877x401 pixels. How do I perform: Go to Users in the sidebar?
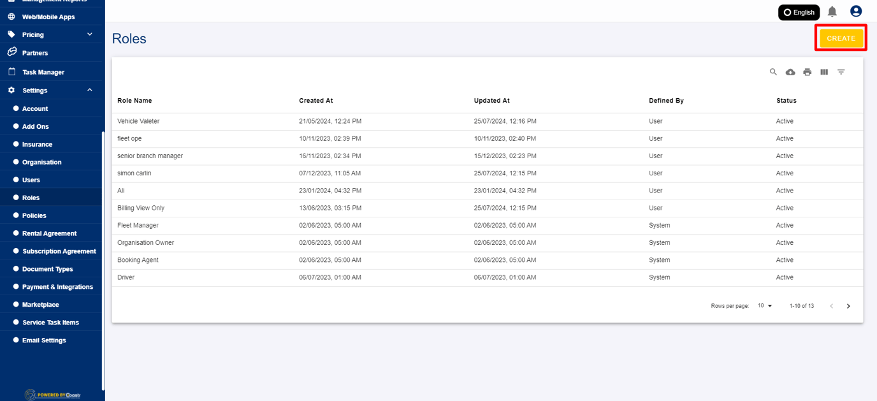tap(31, 180)
